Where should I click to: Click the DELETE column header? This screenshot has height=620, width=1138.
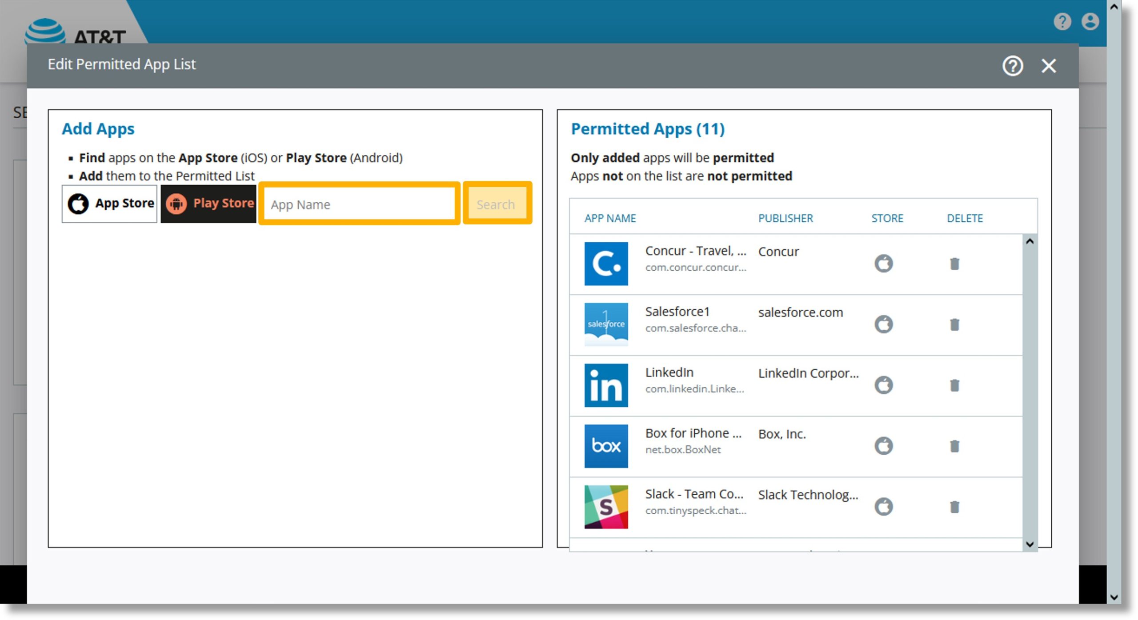tap(965, 218)
